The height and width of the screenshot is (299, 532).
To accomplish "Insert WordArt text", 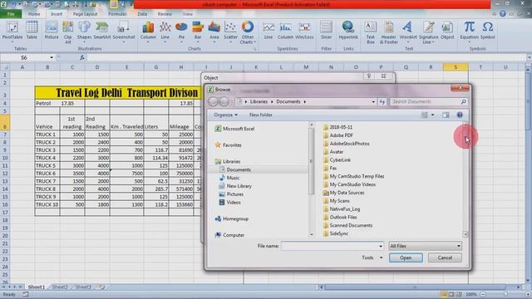I will [x=408, y=31].
